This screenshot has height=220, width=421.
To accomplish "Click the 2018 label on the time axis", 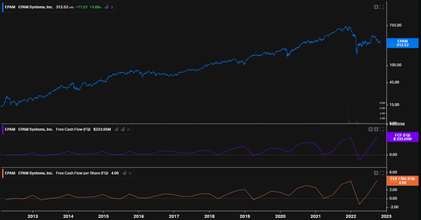I will pos(209,216).
